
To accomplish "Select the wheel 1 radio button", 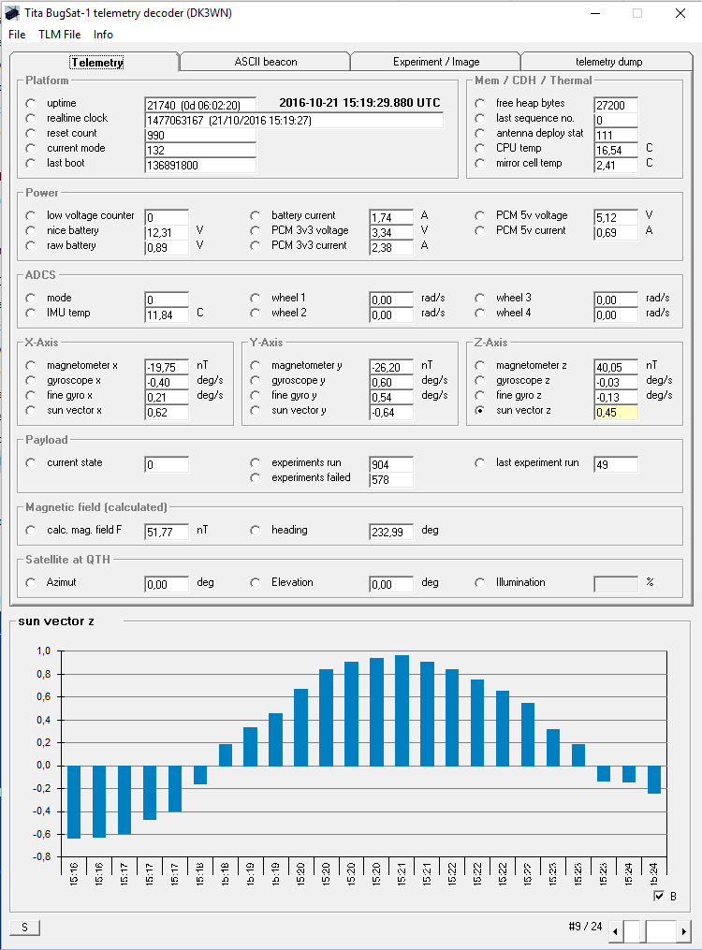I will (x=255, y=298).
